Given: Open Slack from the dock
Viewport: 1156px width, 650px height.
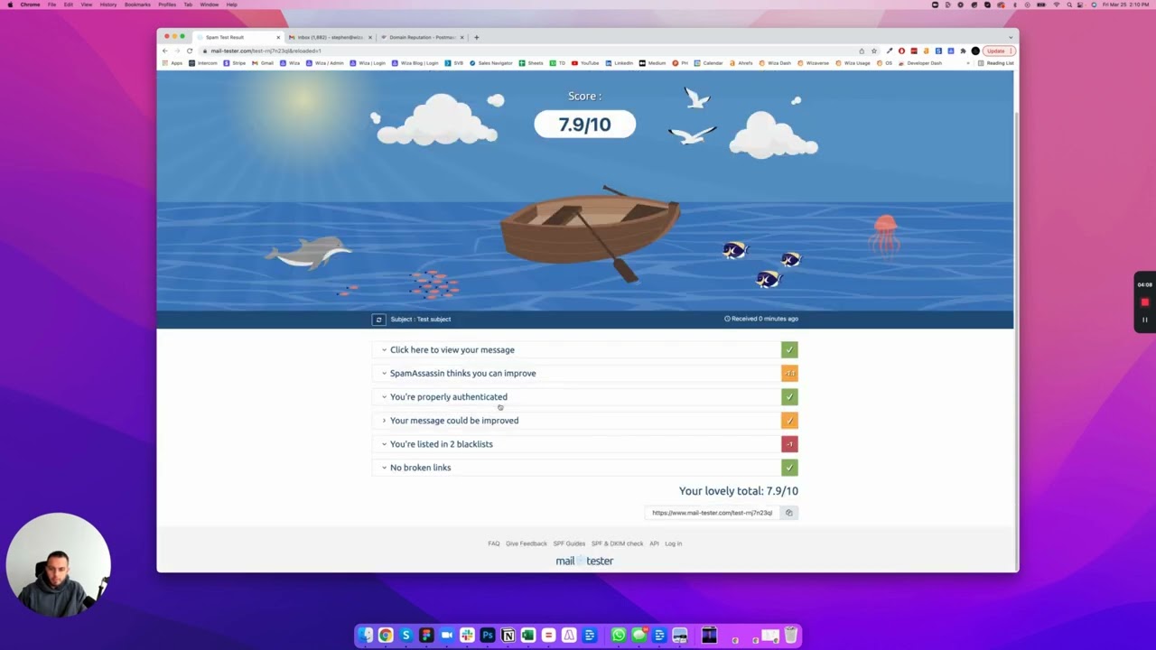Looking at the screenshot, I should click(x=467, y=636).
